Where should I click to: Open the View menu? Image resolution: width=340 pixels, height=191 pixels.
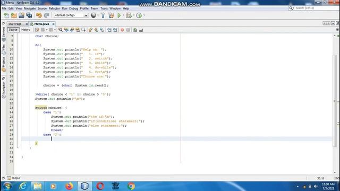[x=19, y=8]
